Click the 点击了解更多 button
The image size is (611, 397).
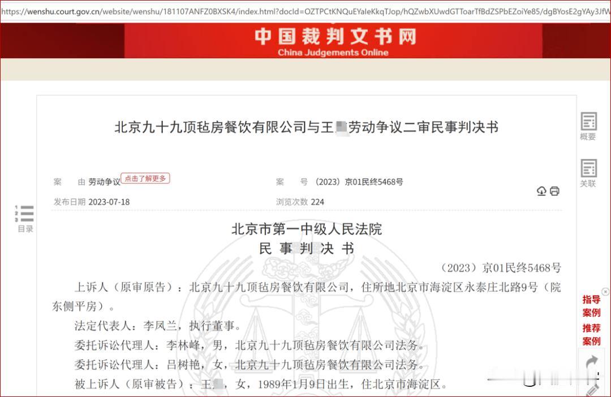point(145,179)
